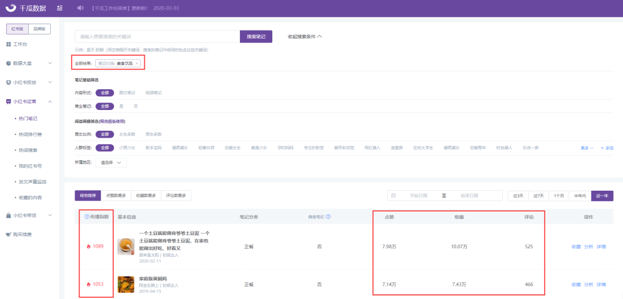Viewport: 623px width, 299px height.
Task: Click the keyword search input field
Action: (x=157, y=36)
